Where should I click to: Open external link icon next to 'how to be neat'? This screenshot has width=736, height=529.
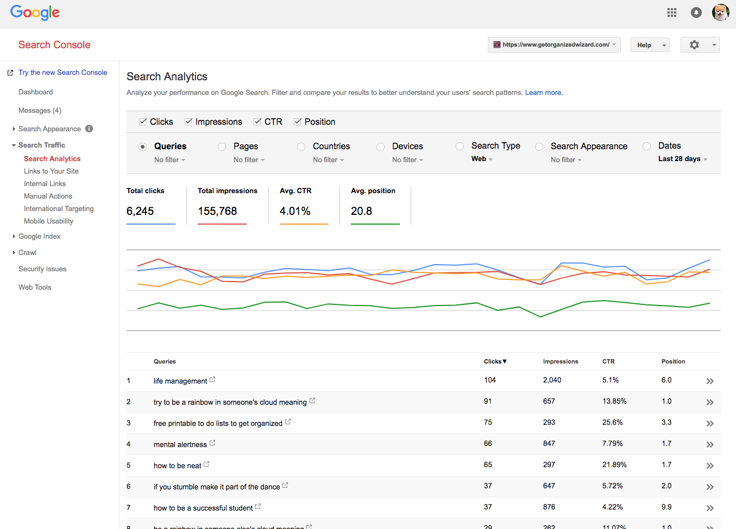coord(206,464)
